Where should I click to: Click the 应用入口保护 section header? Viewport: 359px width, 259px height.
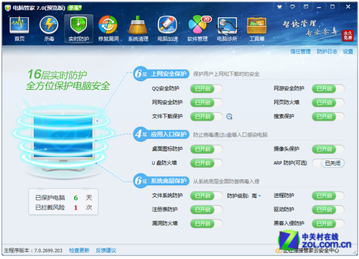[161, 134]
